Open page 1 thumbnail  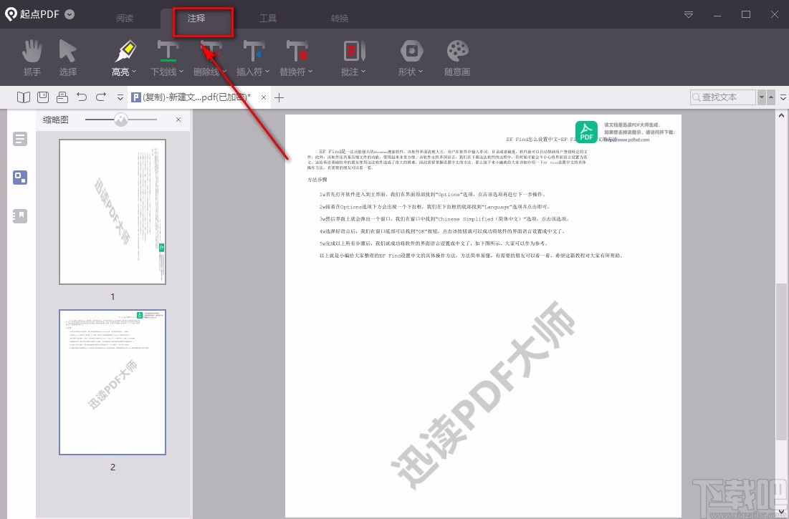pos(113,211)
